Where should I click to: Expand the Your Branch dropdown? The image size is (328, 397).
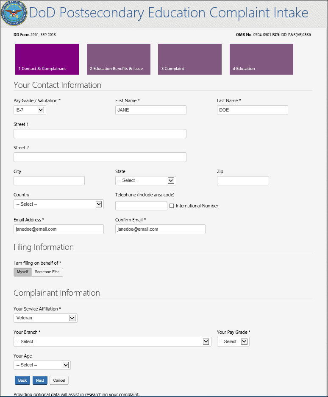click(112, 341)
